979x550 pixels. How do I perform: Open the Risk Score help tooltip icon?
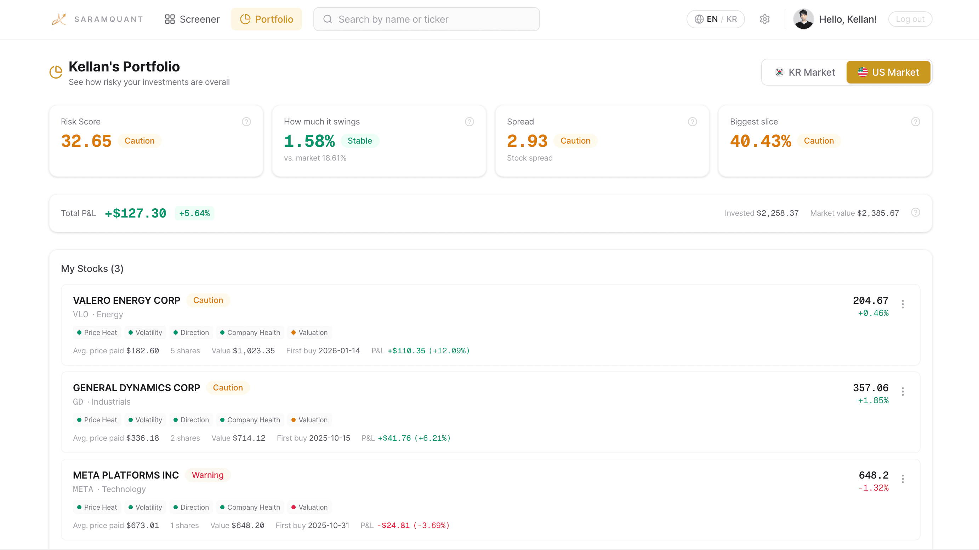246,121
